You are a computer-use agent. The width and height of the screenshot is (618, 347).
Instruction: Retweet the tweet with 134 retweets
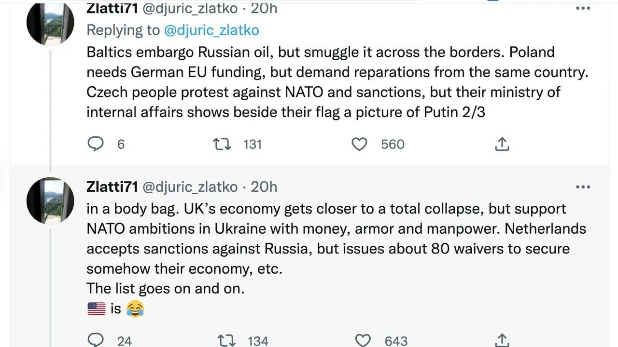click(227, 340)
